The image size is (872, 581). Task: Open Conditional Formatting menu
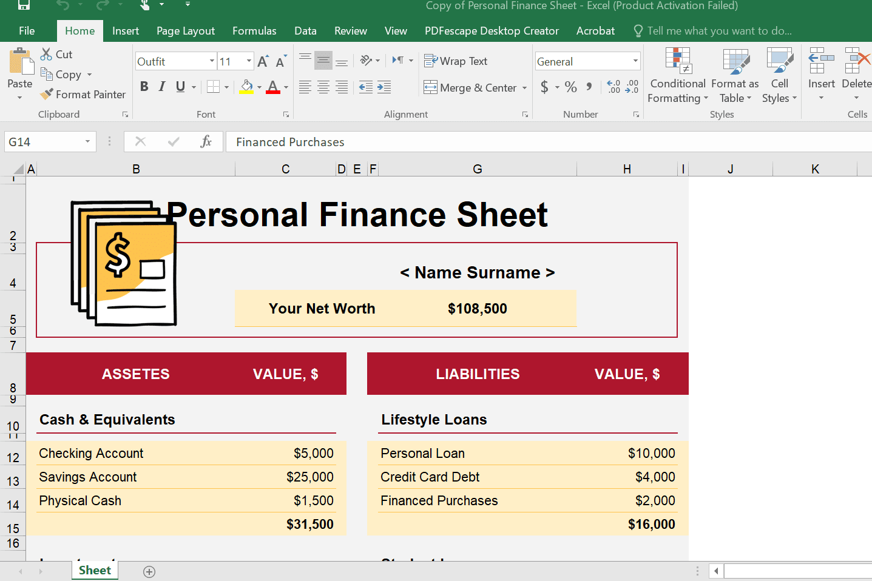coord(678,75)
